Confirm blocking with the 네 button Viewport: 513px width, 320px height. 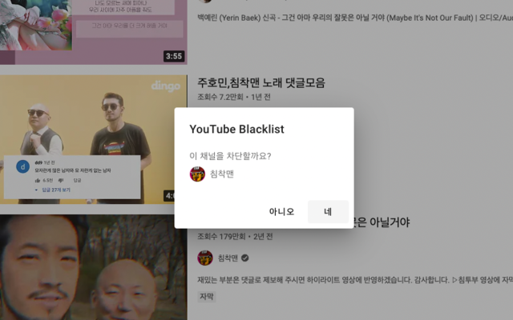tap(328, 212)
